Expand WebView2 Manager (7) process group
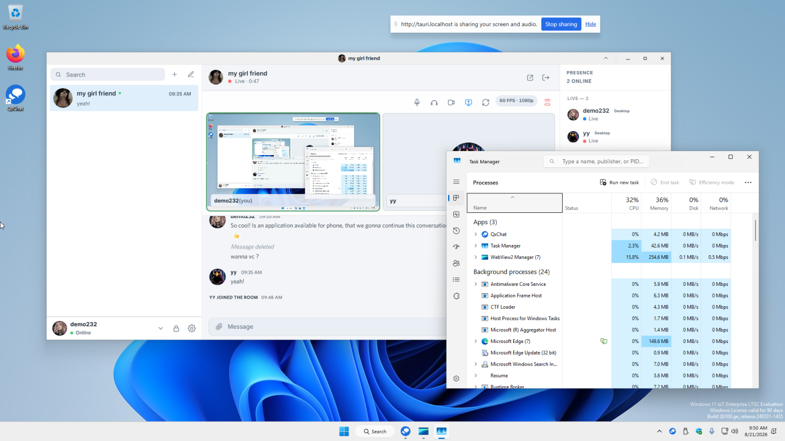The image size is (785, 441). click(476, 257)
